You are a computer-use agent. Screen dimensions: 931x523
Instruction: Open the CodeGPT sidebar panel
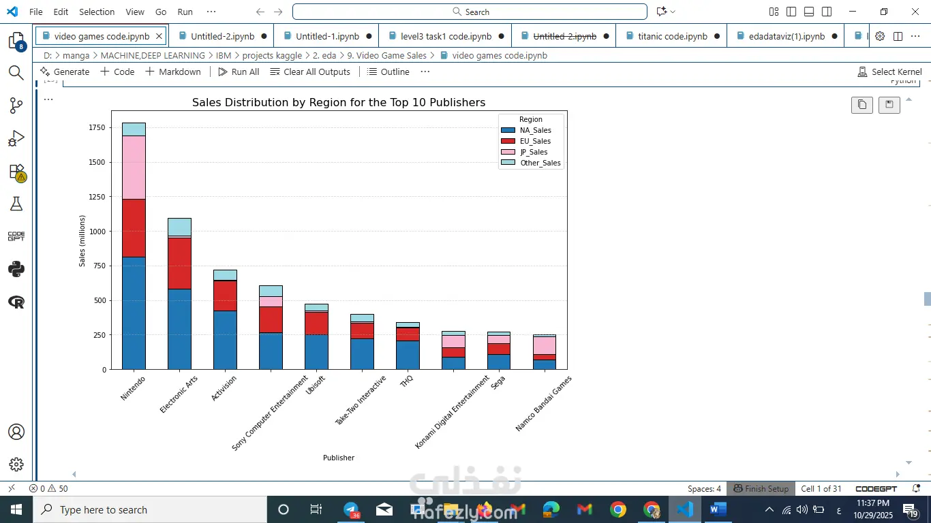click(16, 236)
